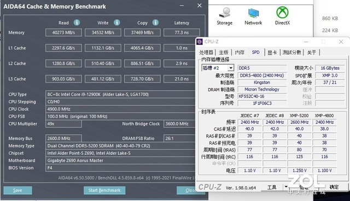Click the Memory Bus 2600.0 MHz field
The image size is (350, 201).
pos(63,139)
